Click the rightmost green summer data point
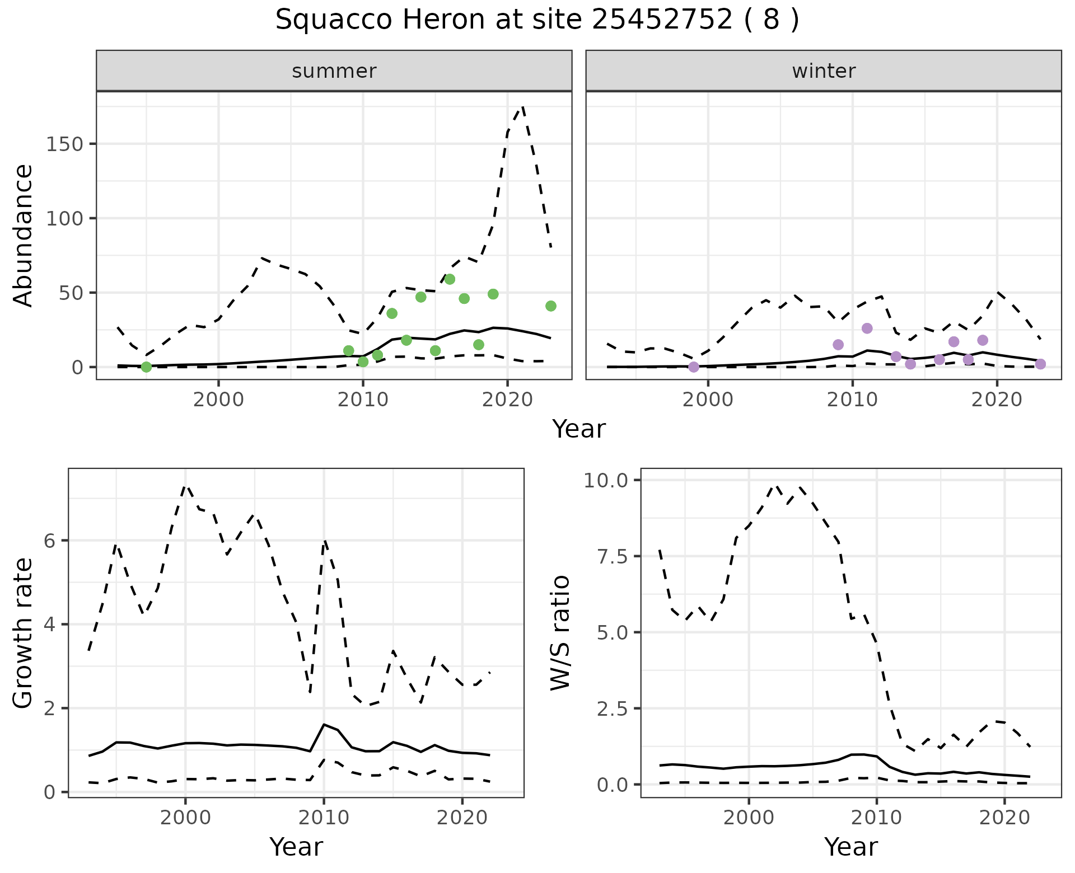Viewport: 1075px width, 873px height. (x=551, y=306)
